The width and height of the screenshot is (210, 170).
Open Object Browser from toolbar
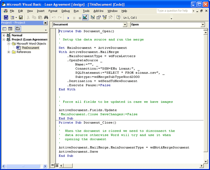tap(105, 18)
